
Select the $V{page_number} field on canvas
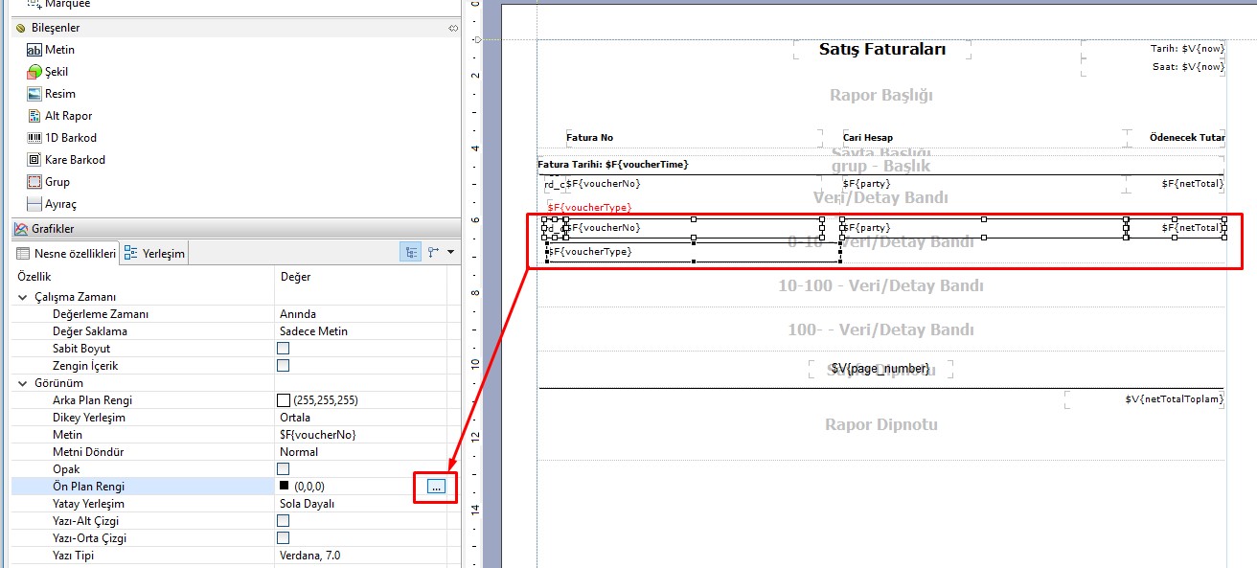pyautogui.click(x=880, y=369)
